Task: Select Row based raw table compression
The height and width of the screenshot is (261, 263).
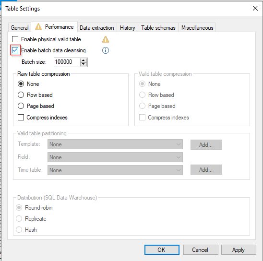Action: coord(21,95)
